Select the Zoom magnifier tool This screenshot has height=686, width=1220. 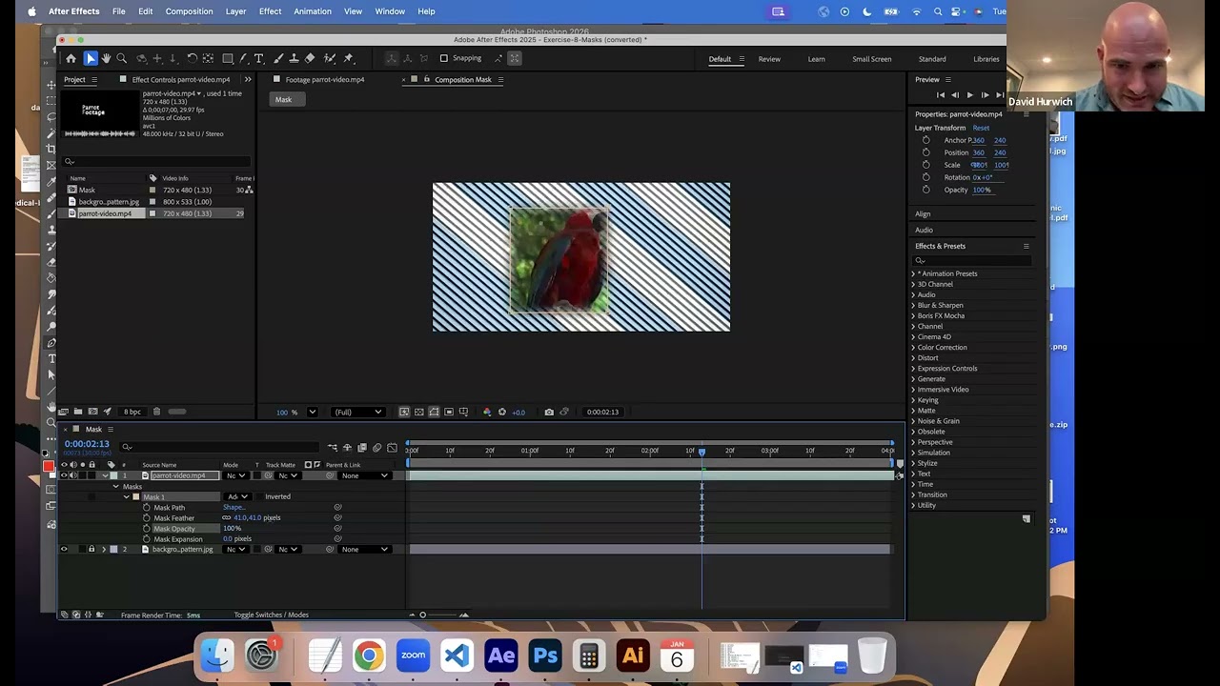121,58
